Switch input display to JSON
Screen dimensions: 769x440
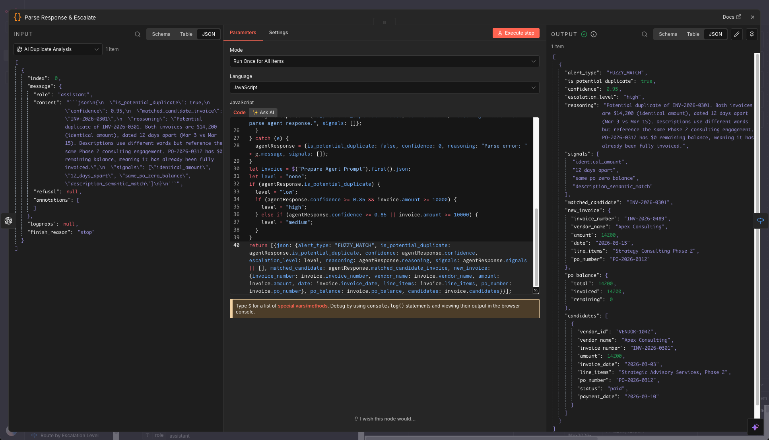(x=208, y=34)
